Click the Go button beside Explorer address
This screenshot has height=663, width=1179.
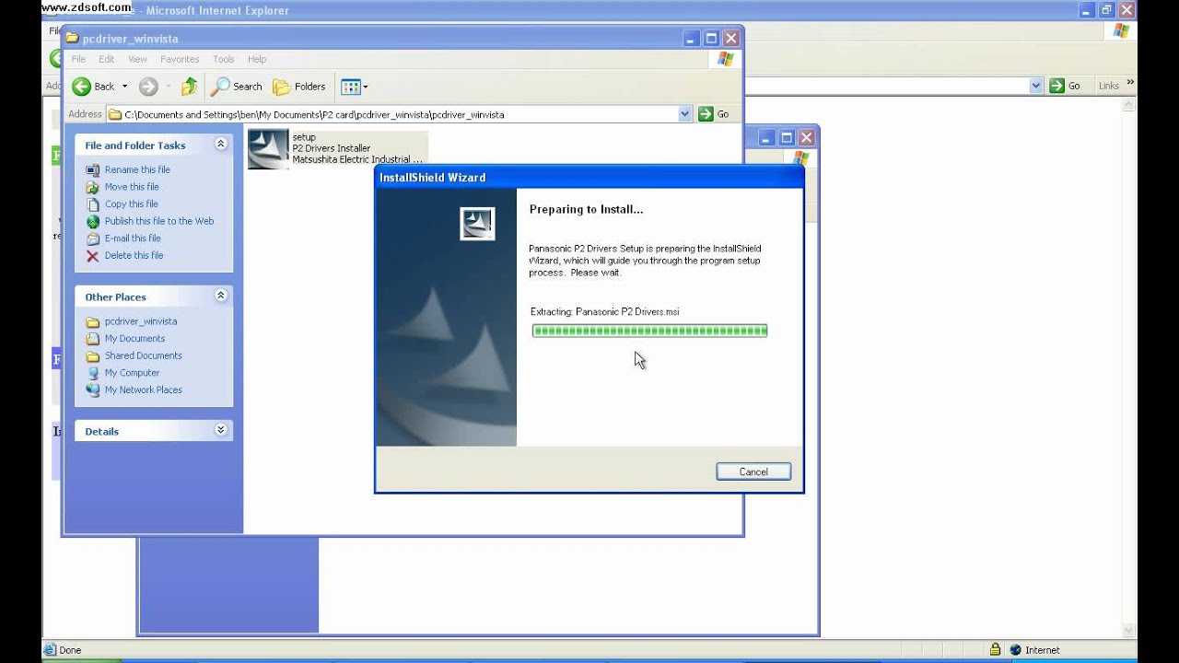pyautogui.click(x=714, y=114)
